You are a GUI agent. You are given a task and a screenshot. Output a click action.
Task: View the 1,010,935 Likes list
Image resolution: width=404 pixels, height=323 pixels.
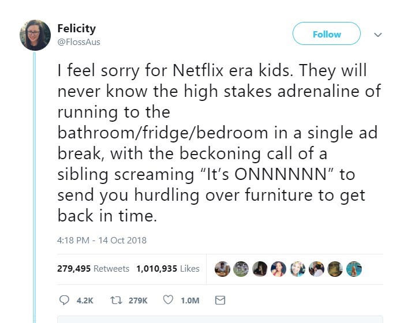click(167, 269)
